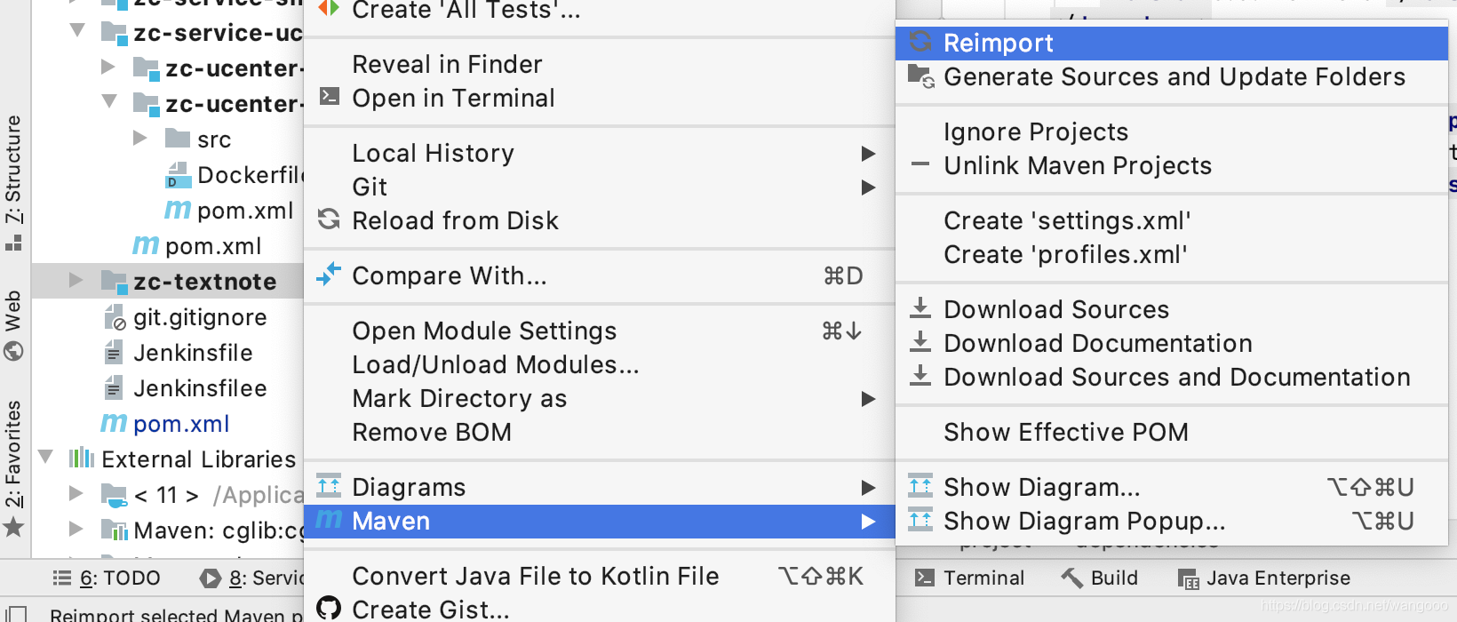Expand the zc-textnote module node
Viewport: 1457px width, 622px height.
pyautogui.click(x=76, y=281)
